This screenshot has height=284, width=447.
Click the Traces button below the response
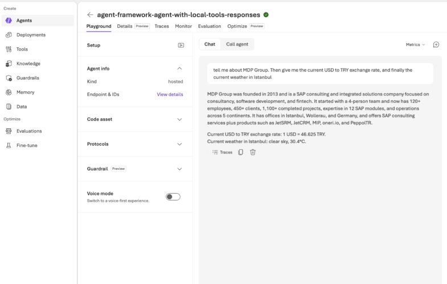(x=222, y=152)
